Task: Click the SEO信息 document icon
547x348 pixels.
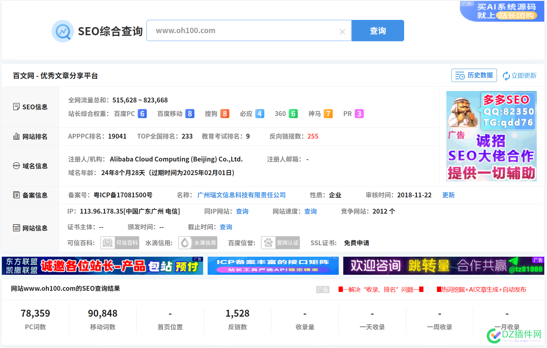Action: pyautogui.click(x=16, y=107)
